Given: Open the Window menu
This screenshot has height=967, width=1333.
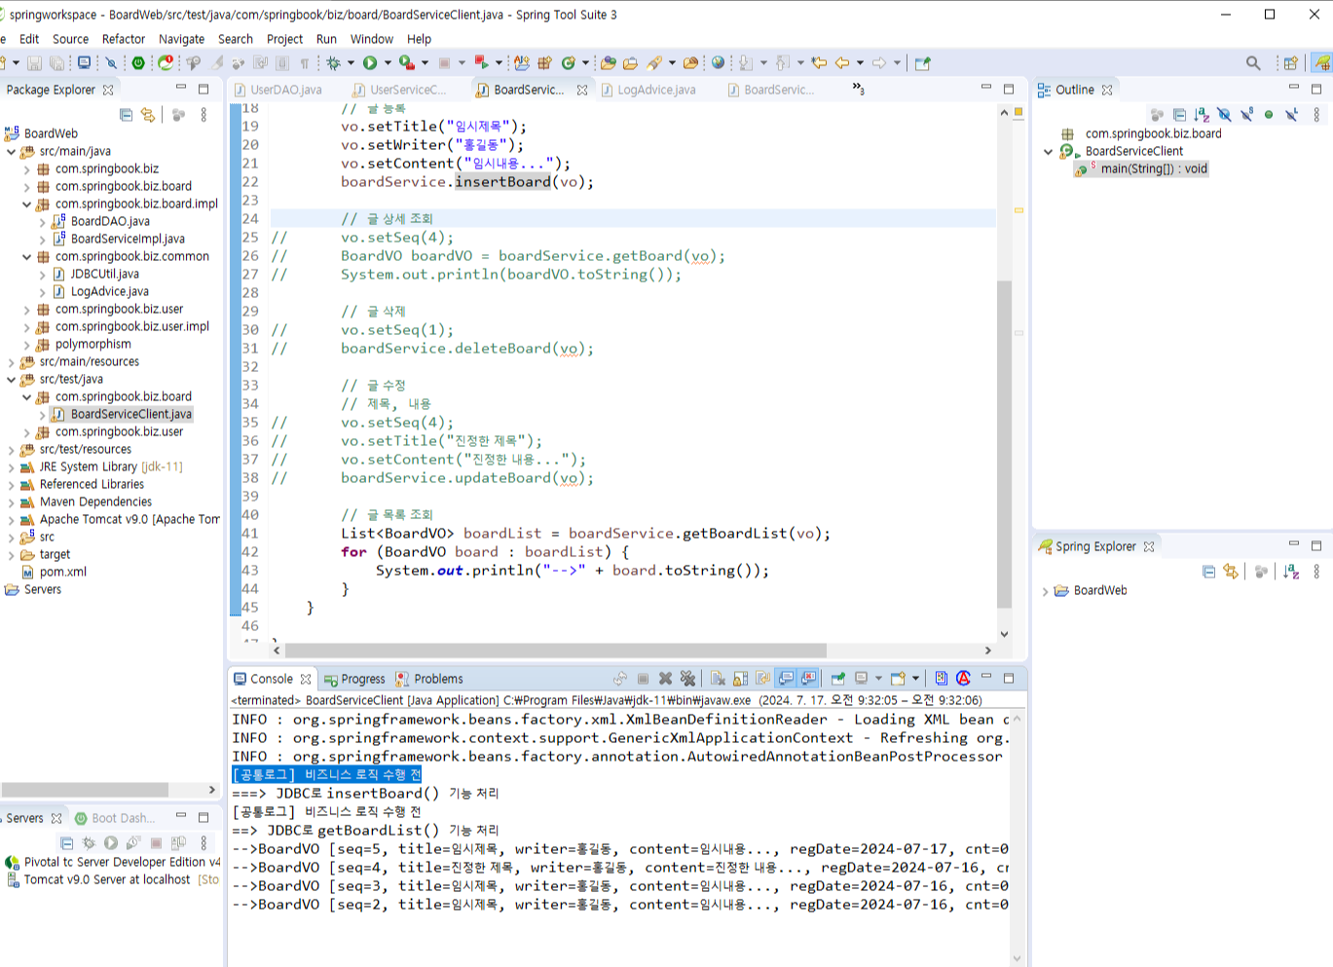Looking at the screenshot, I should click(372, 39).
